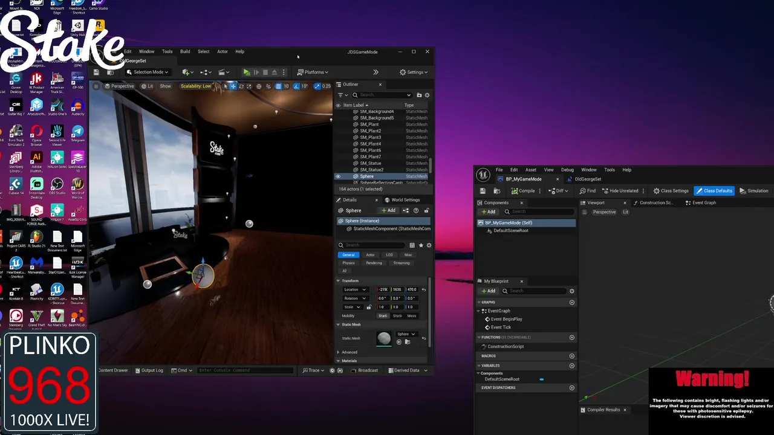Open Location type dropdown
This screenshot has width=774, height=435.
[355, 289]
